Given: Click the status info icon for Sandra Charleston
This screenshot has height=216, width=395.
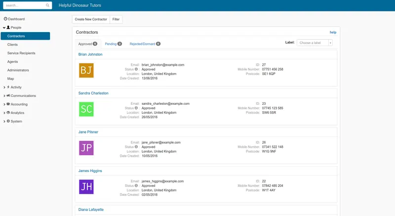Looking at the screenshot, I should [136, 108].
